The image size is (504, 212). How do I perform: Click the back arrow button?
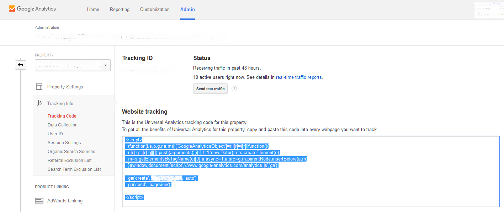(x=21, y=65)
